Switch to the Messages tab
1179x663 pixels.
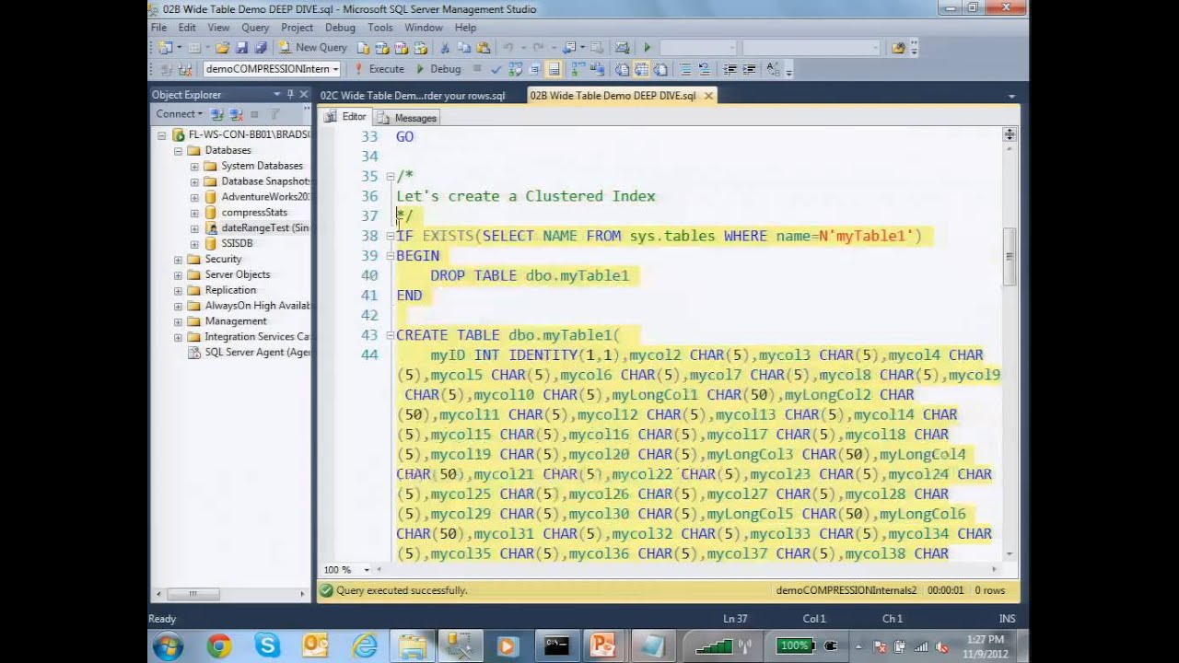coord(407,118)
